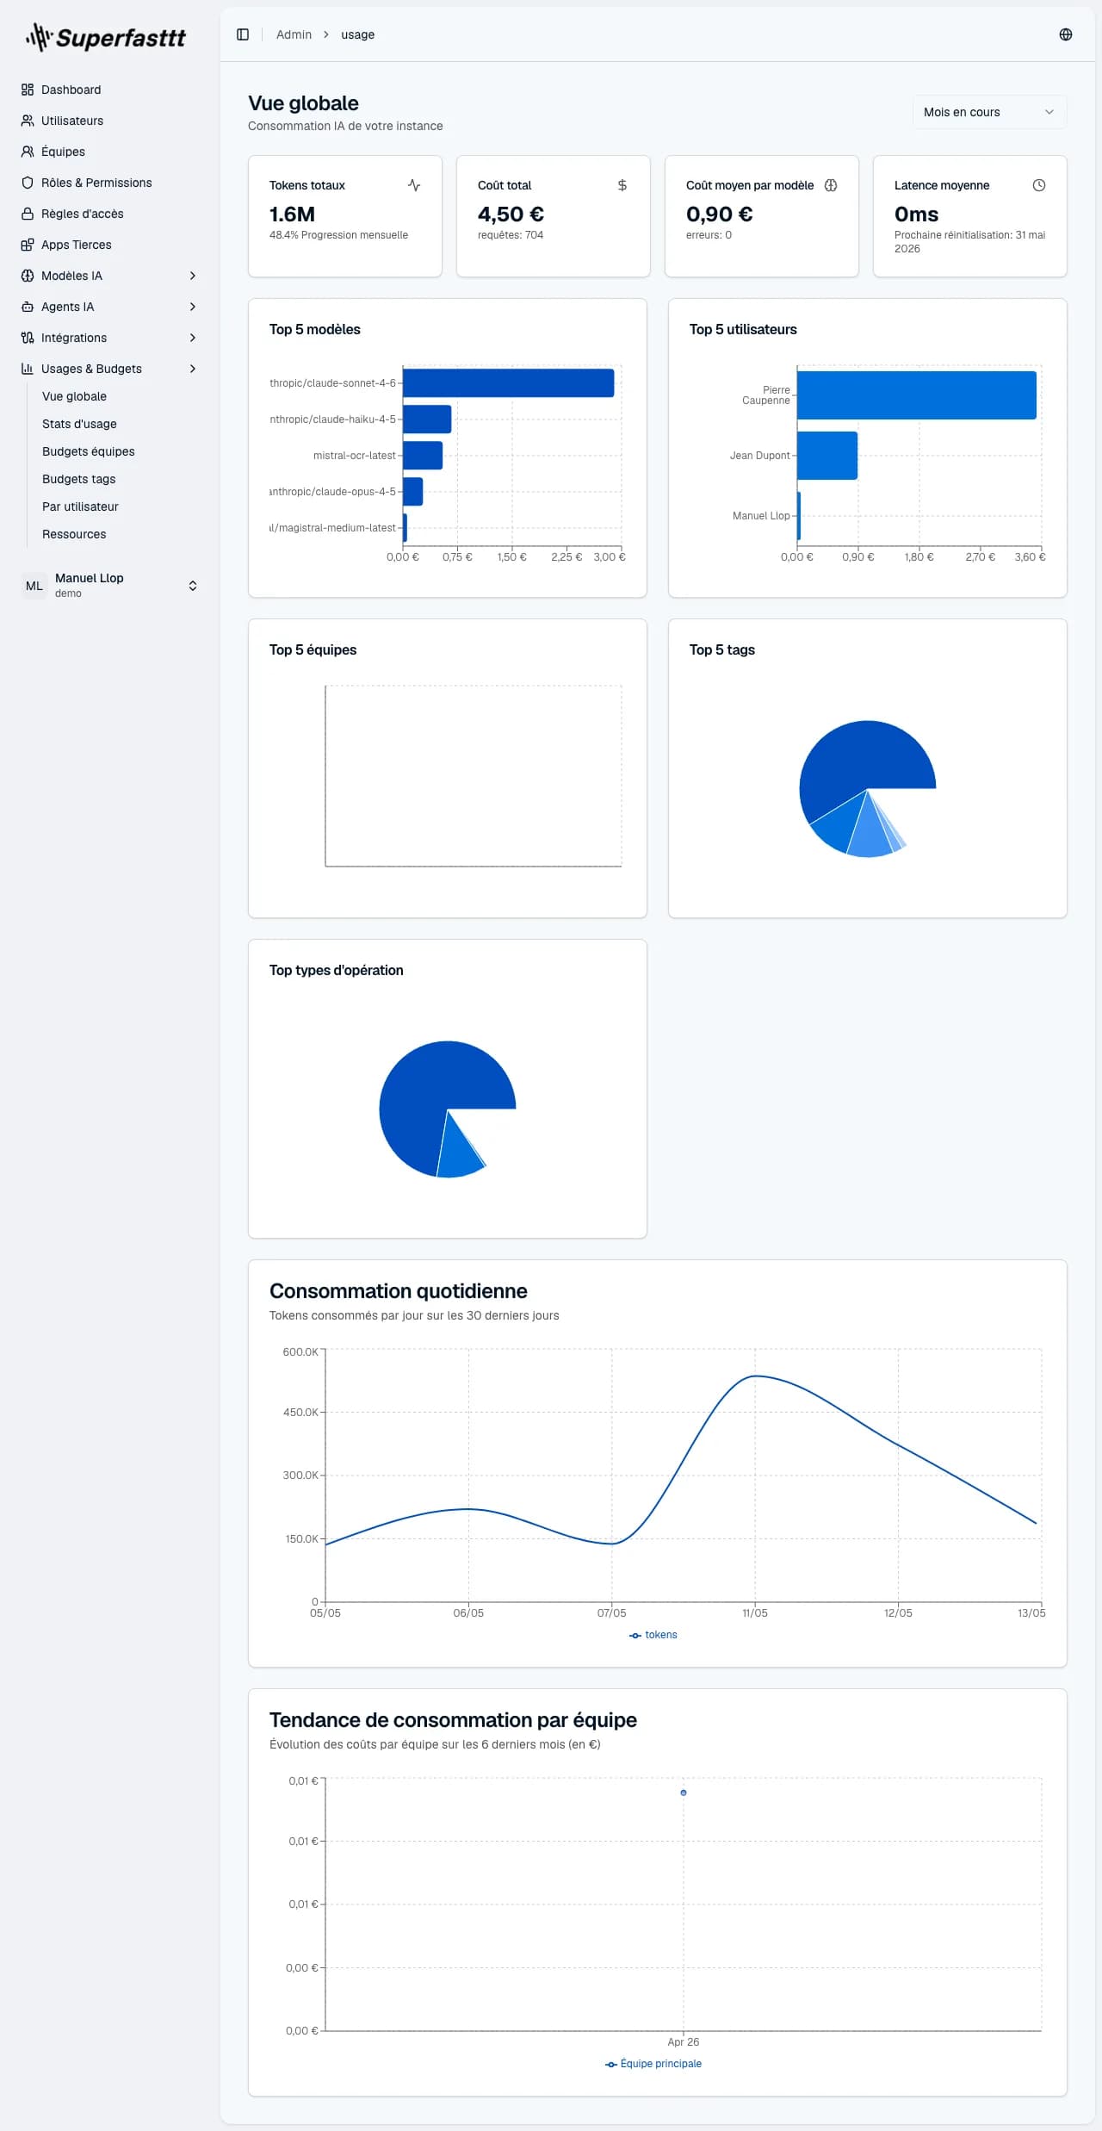Click the usage breadcrumb

357,34
